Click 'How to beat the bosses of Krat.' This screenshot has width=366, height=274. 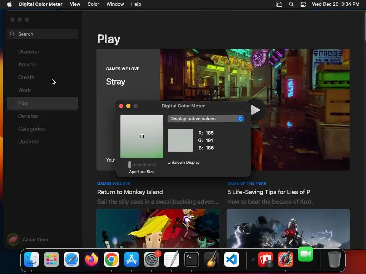click(x=270, y=202)
